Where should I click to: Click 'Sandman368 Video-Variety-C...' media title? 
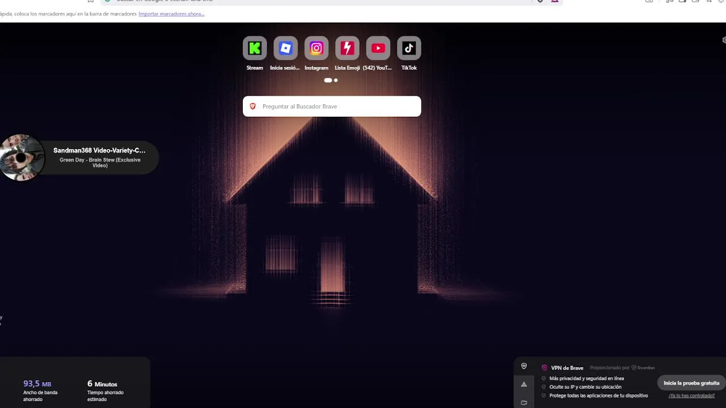[x=99, y=150]
